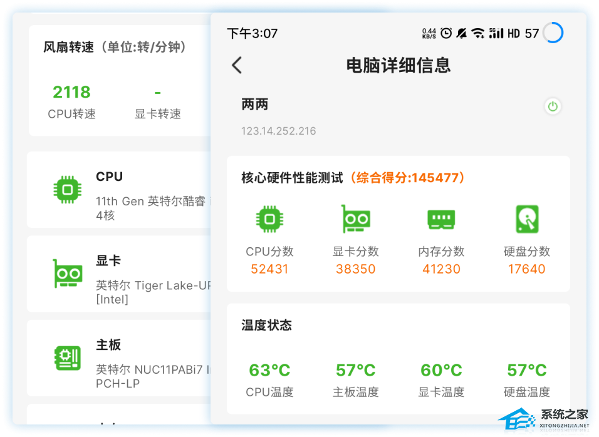Viewport: 599px width, 437px height.
Task: Click the CPU温度 label
Action: tap(269, 392)
